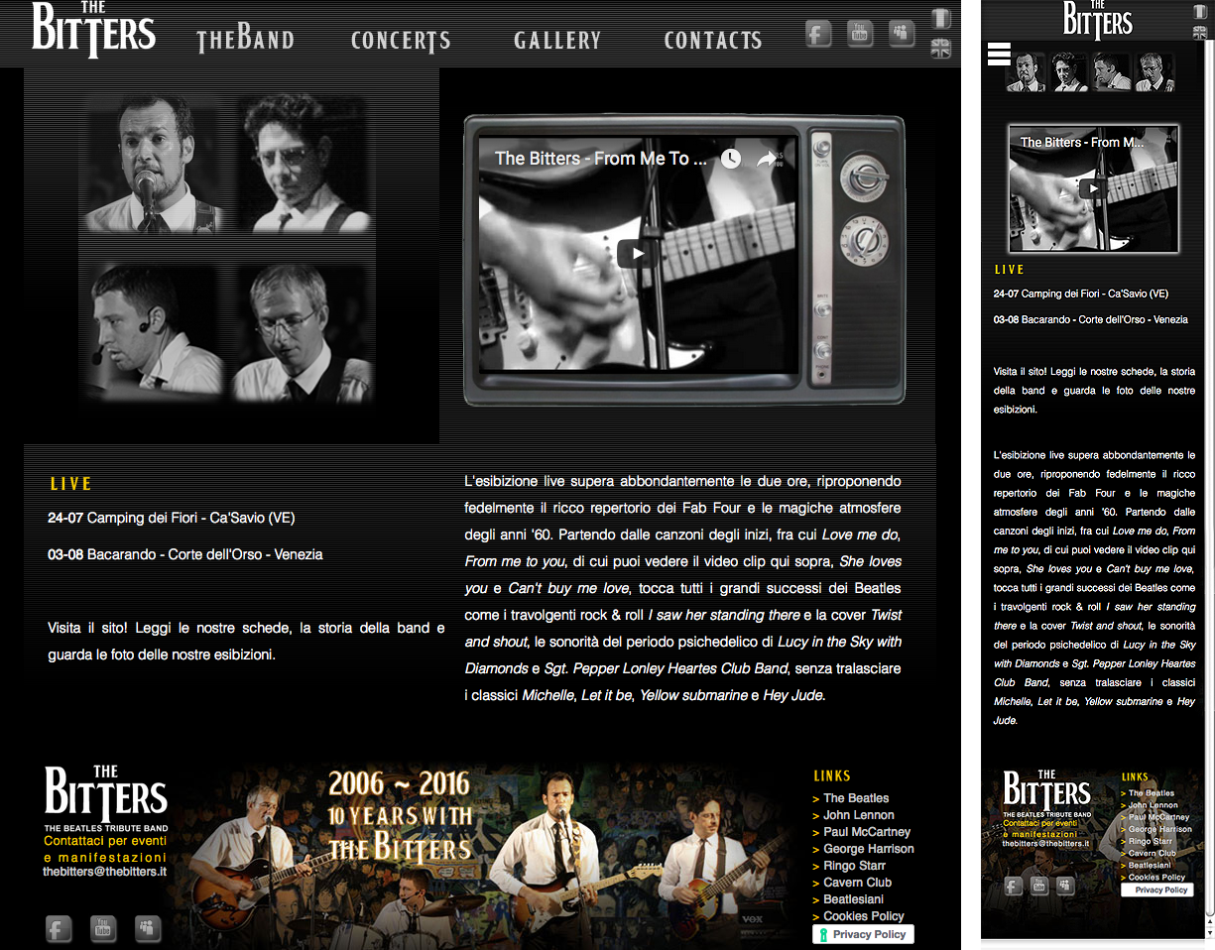
Task: Open TheBand menu item
Action: click(x=245, y=40)
